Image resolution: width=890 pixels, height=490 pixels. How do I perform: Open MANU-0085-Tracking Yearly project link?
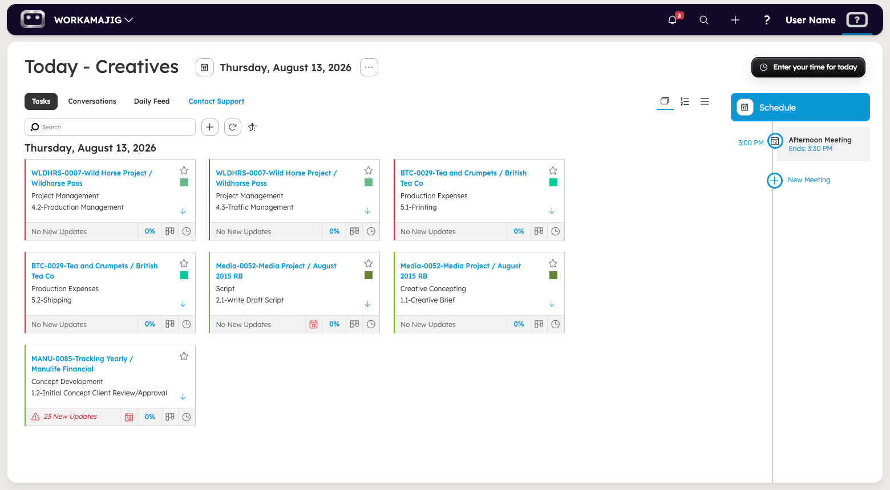(x=82, y=364)
